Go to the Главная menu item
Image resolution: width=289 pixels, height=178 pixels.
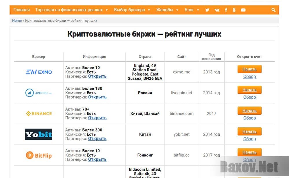click(22, 10)
